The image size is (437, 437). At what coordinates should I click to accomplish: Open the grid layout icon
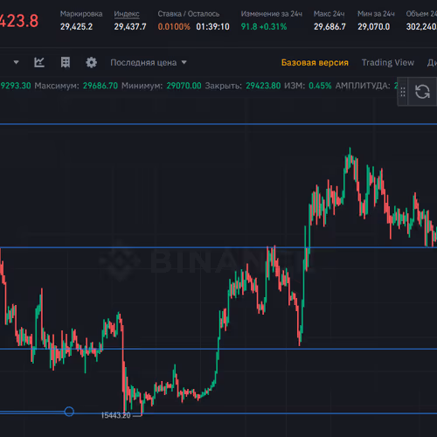tap(66, 62)
